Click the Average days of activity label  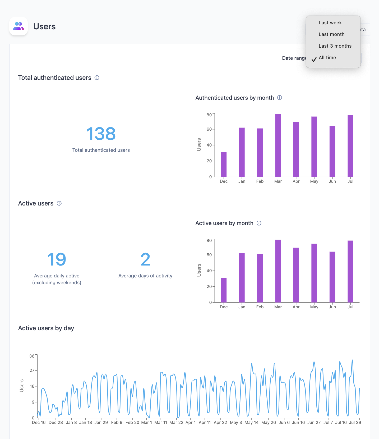[x=145, y=276]
